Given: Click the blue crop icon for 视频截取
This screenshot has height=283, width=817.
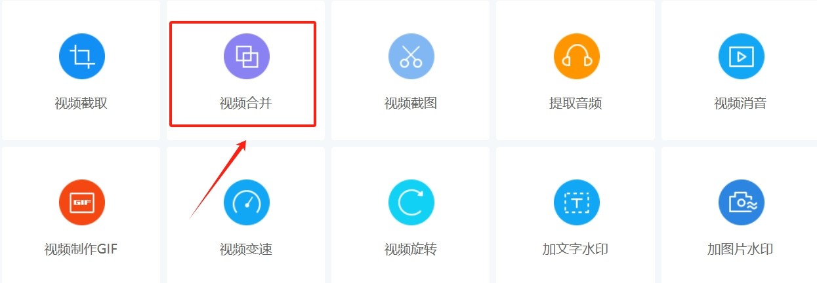Looking at the screenshot, I should coord(81,57).
